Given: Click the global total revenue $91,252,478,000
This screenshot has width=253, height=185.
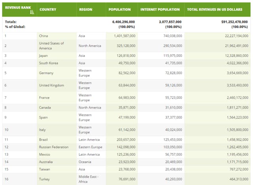Looking at the screenshot, I should click(234, 22).
